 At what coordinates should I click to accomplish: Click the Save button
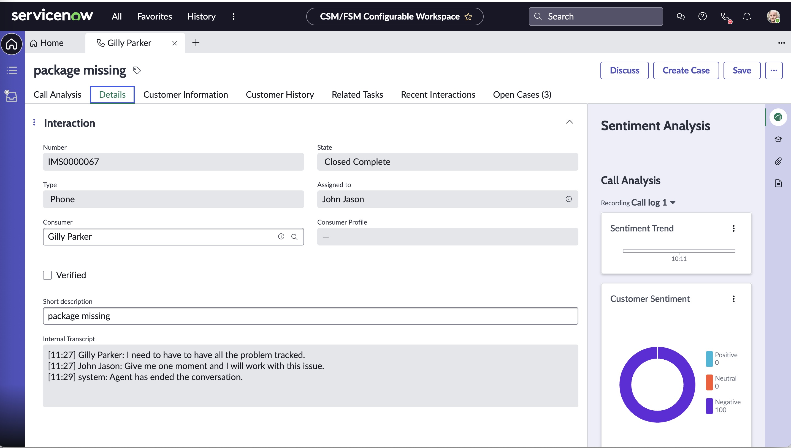pos(742,70)
